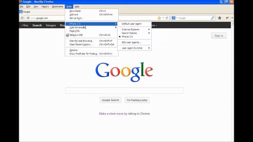253x142 pixels.
Task: Open Page Info from the Tools menu
Action: click(91, 31)
